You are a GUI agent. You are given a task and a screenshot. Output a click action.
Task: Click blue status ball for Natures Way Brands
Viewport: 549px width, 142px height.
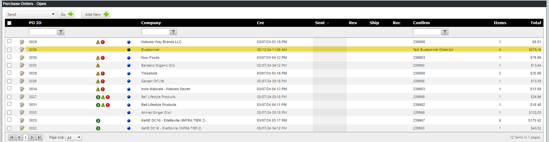129,42
